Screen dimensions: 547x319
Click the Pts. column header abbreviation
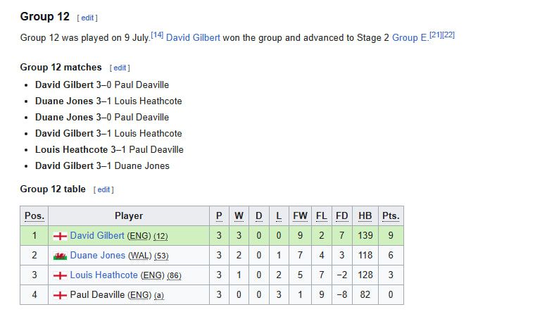[391, 216]
